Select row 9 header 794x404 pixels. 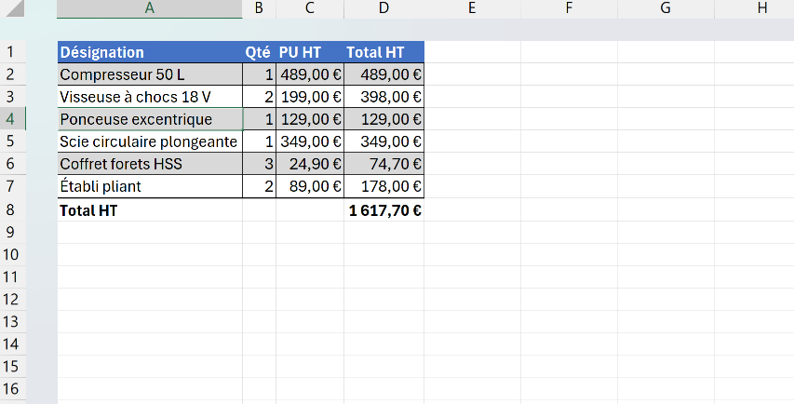click(13, 232)
